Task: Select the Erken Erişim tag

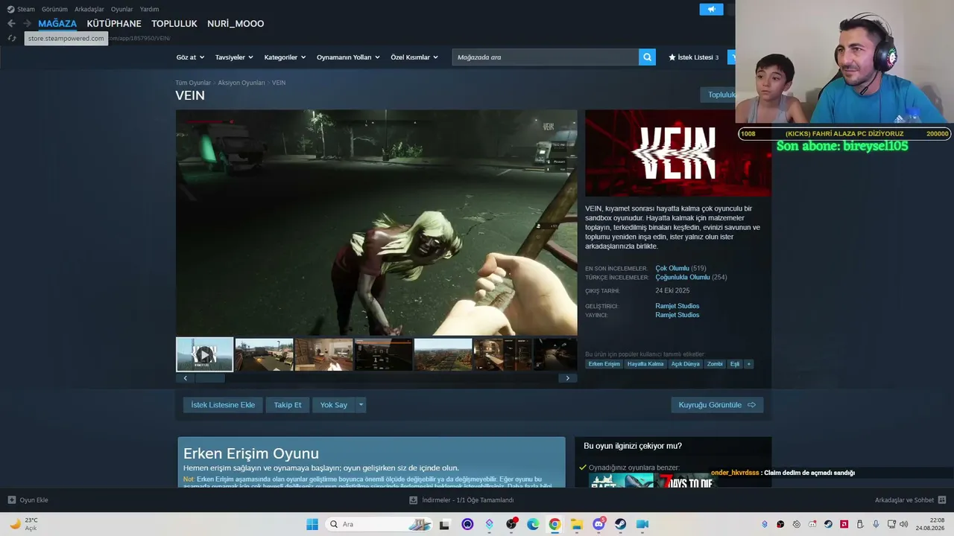Action: click(604, 364)
